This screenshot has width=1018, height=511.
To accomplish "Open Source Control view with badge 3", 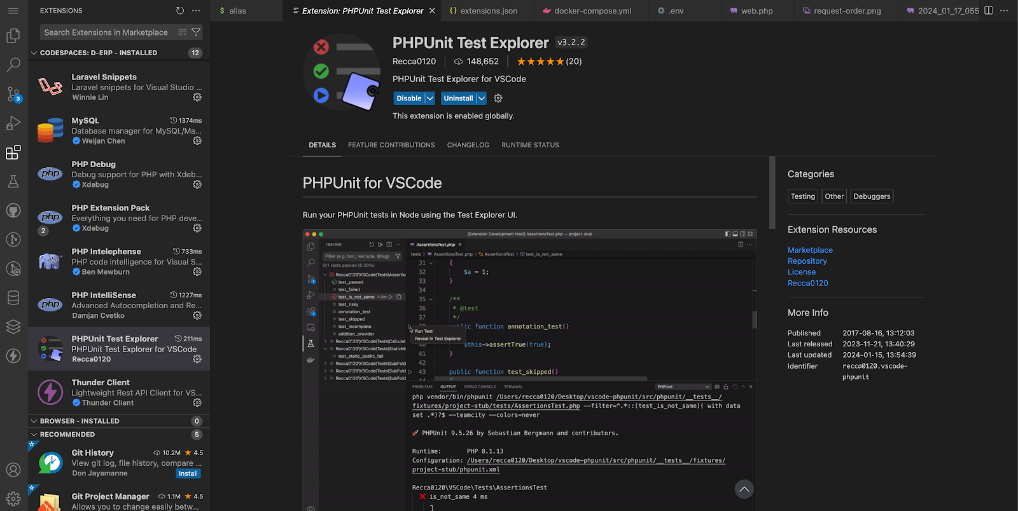I will 13,94.
